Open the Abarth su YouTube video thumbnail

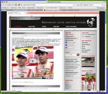click(x=88, y=62)
